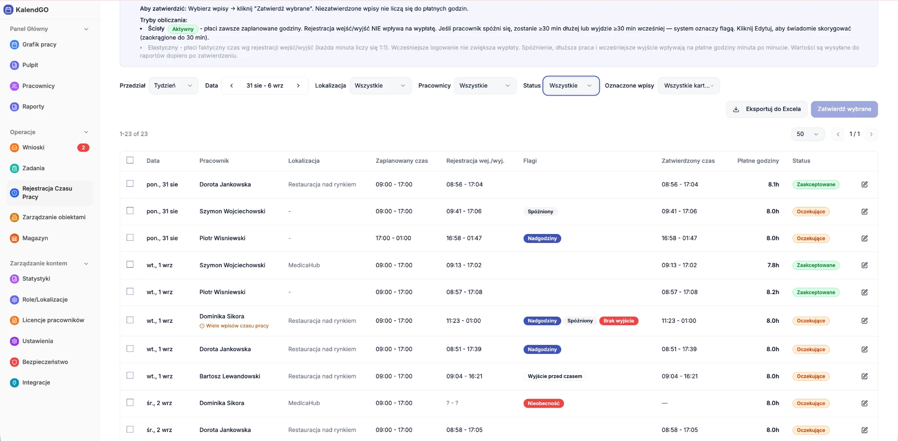898x441 pixels.
Task: Collapse the Operacje sidebar section
Action: [x=86, y=132]
